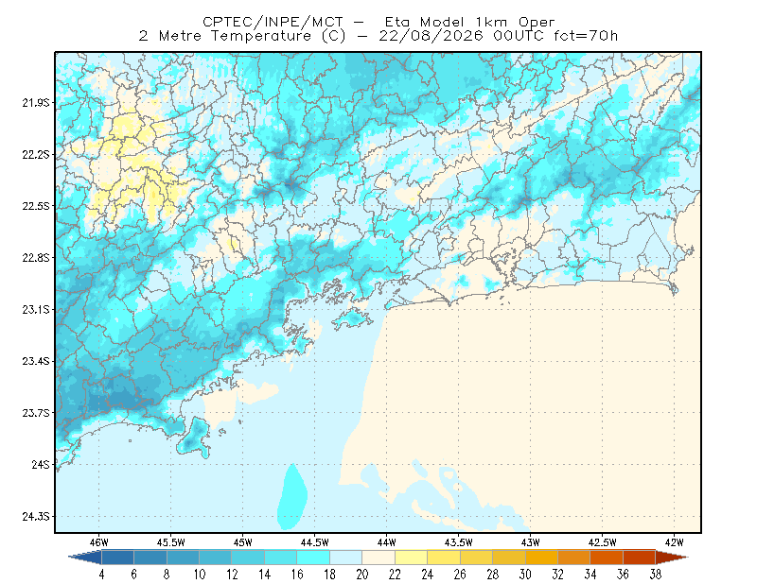The height and width of the screenshot is (584, 757).
Task: Click the 30-32 orange legend swatch
Action: tap(541, 557)
